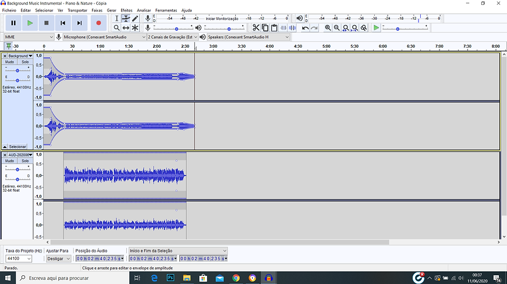Image resolution: width=507 pixels, height=284 pixels.
Task: Close the AUD-2020 track with X
Action: pos(5,155)
